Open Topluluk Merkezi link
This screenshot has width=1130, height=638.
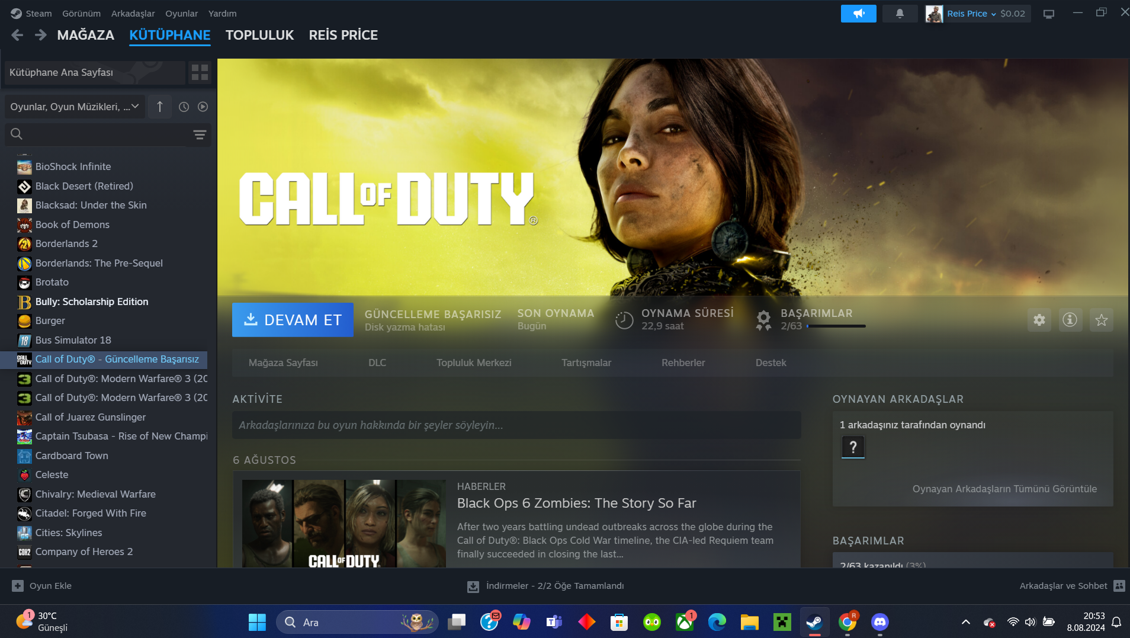474,363
